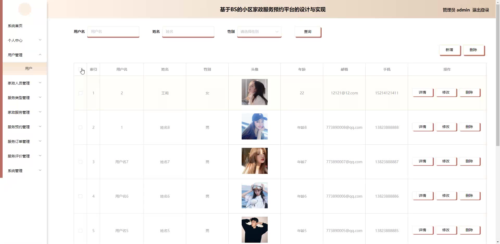This screenshot has width=500, height=244.
Task: Check the checkbox for row 姓名8
Action: pyautogui.click(x=80, y=127)
